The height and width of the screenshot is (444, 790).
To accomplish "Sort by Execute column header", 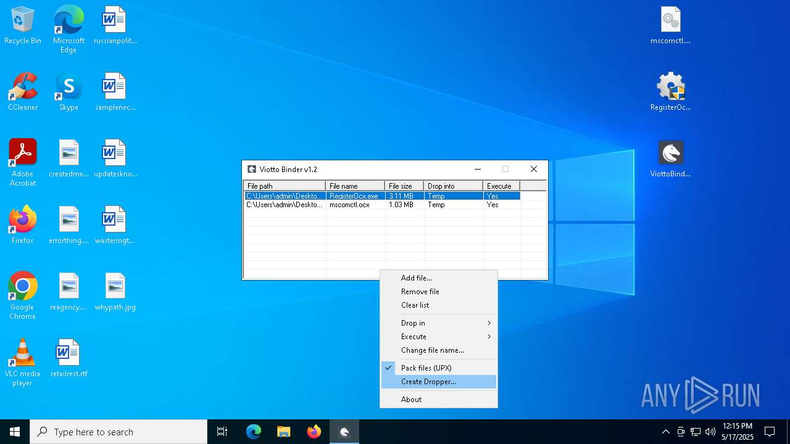I will (x=501, y=186).
